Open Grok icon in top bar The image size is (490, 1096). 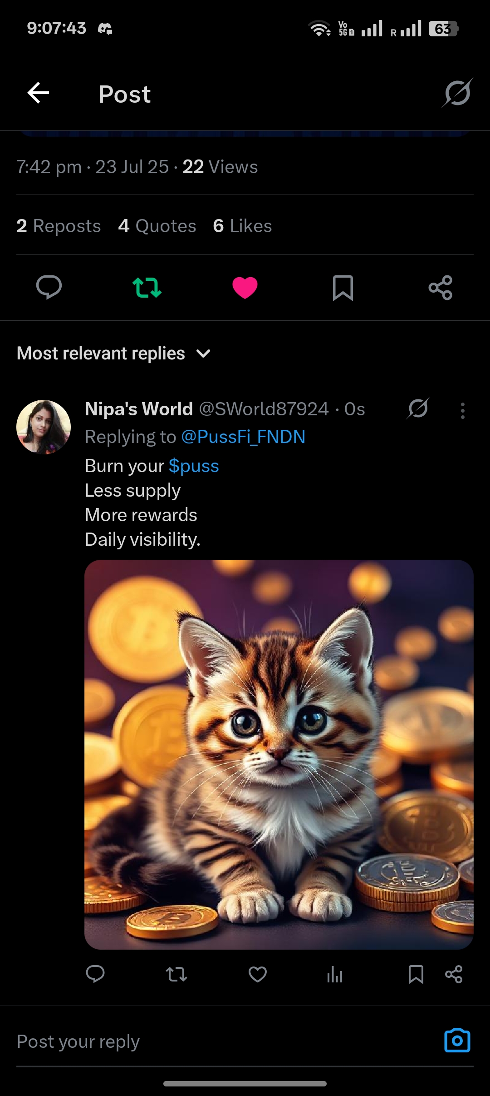(x=457, y=93)
